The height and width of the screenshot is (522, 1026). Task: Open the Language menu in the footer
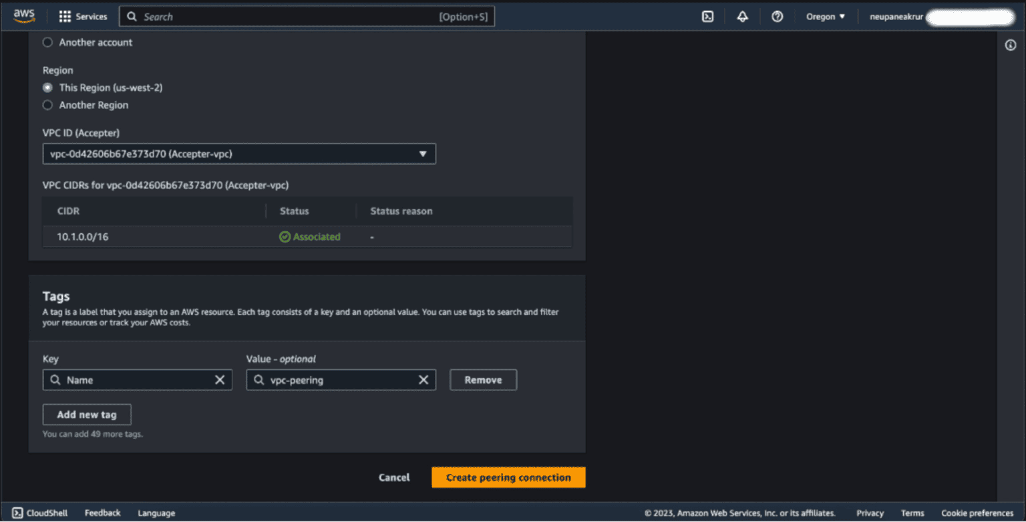click(156, 513)
